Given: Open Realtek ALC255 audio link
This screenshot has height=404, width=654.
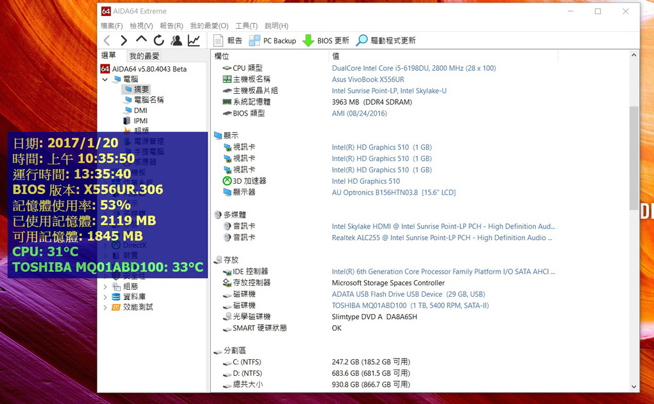Looking at the screenshot, I should [442, 237].
